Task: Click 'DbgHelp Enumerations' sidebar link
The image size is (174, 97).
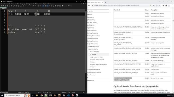Action: (x=94, y=36)
